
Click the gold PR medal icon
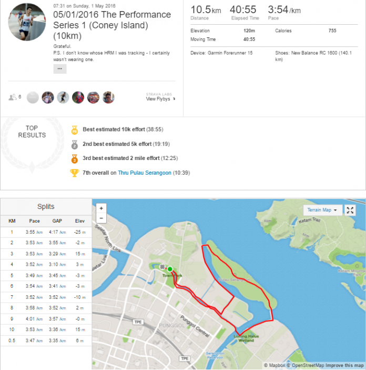[x=75, y=130]
